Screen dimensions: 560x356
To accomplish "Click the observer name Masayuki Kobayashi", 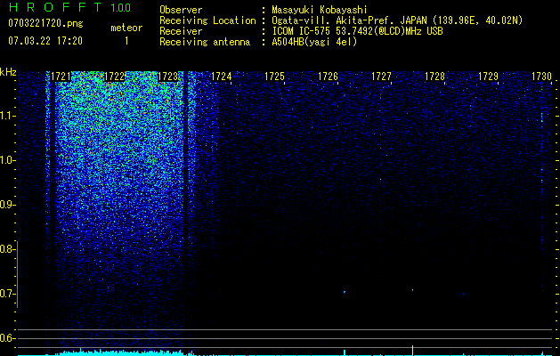I will pos(320,10).
